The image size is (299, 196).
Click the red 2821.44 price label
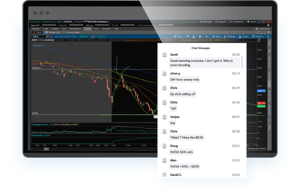pyautogui.click(x=261, y=103)
